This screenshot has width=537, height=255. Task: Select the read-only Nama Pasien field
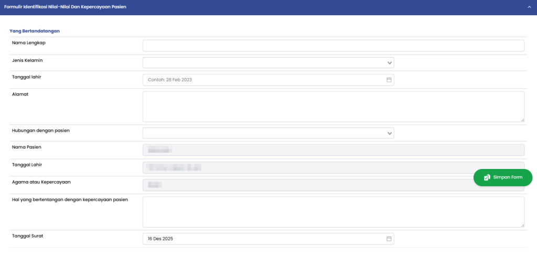[333, 150]
